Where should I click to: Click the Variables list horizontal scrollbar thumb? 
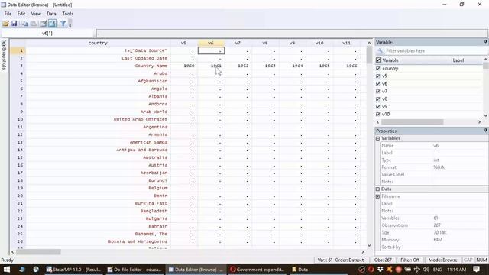413,122
